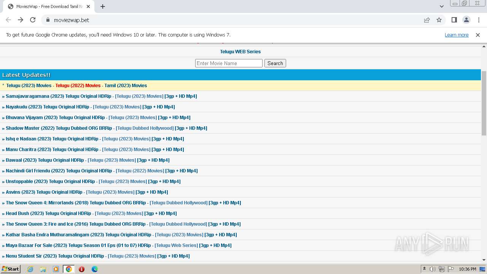Launch Internet Explorer from the taskbar
The width and height of the screenshot is (487, 274).
[30, 269]
